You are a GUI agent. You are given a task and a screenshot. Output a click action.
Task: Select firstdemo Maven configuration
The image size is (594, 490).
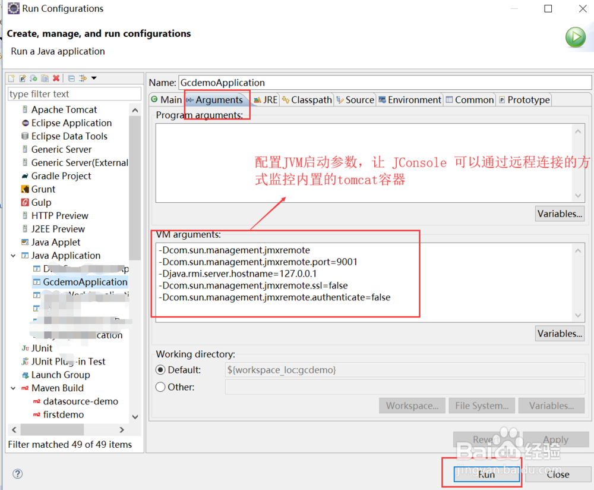pos(64,414)
